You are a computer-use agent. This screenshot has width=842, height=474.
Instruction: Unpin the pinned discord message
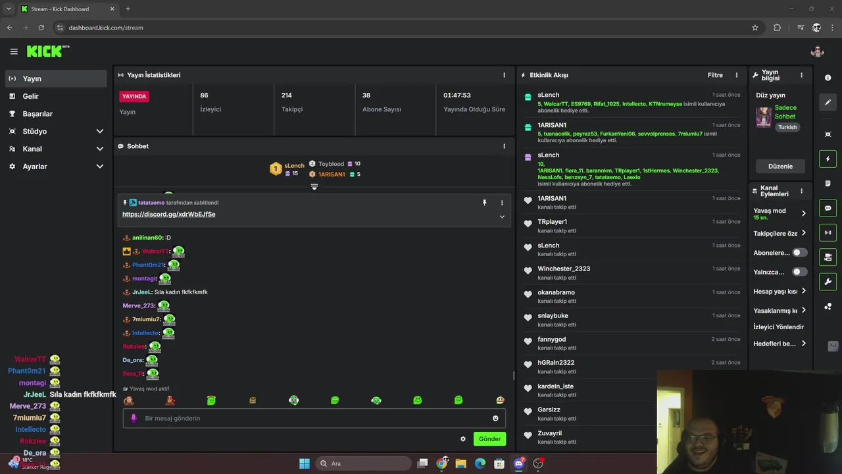[x=485, y=203]
